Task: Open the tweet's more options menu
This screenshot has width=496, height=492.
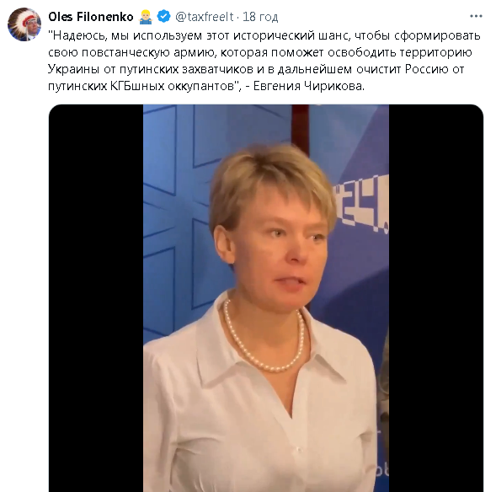Action: click(476, 16)
